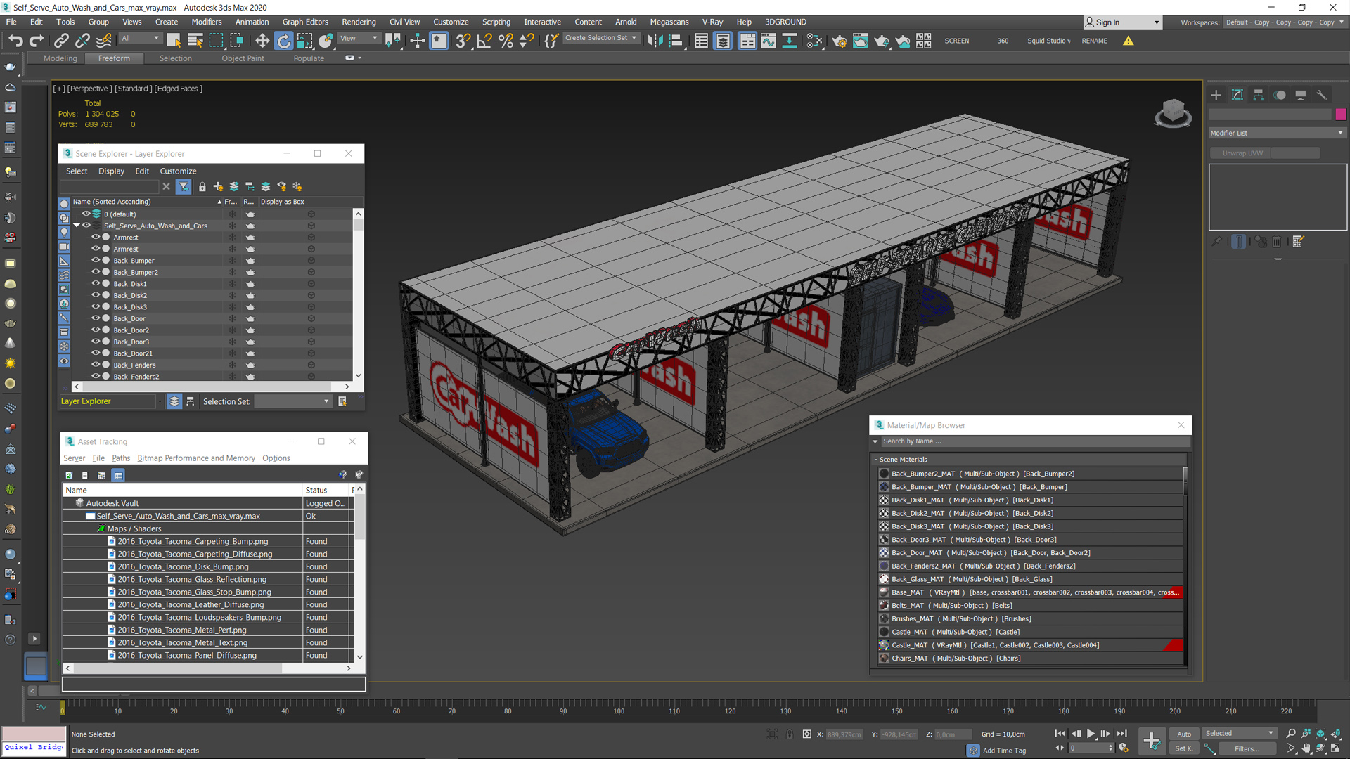The height and width of the screenshot is (759, 1350).
Task: Open the Workspaces dropdown
Action: pyautogui.click(x=1285, y=22)
